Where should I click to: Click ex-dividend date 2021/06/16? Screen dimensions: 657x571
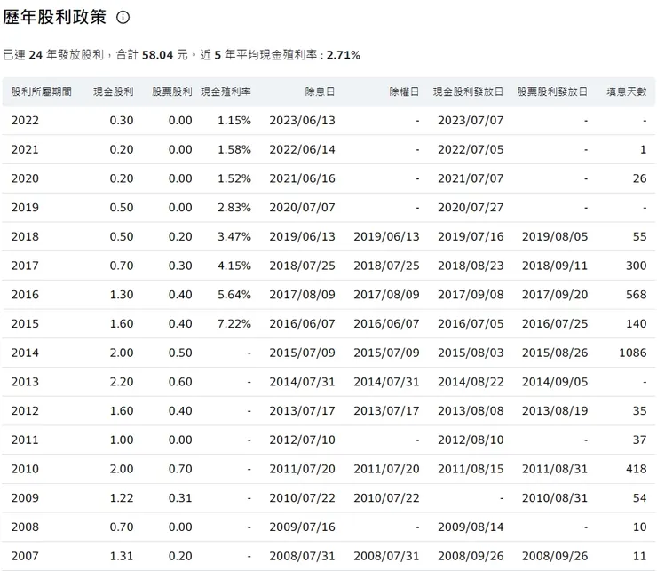[302, 178]
